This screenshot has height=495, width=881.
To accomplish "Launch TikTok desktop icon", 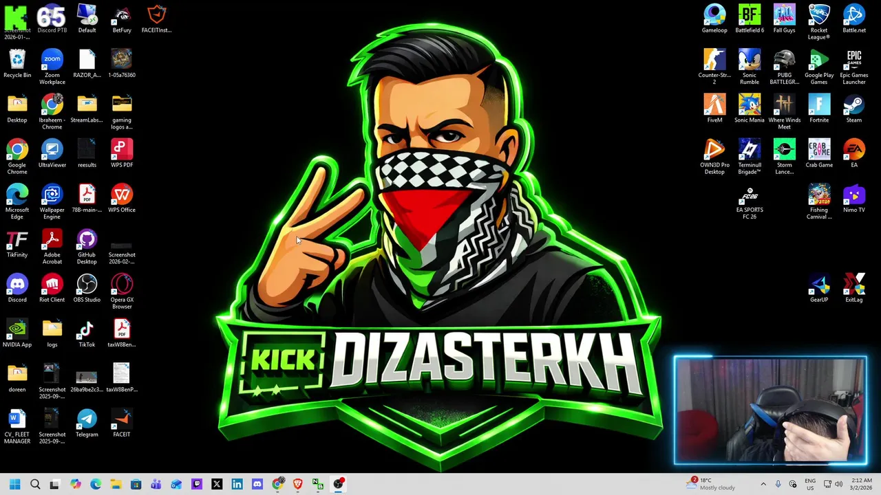I will pyautogui.click(x=87, y=333).
